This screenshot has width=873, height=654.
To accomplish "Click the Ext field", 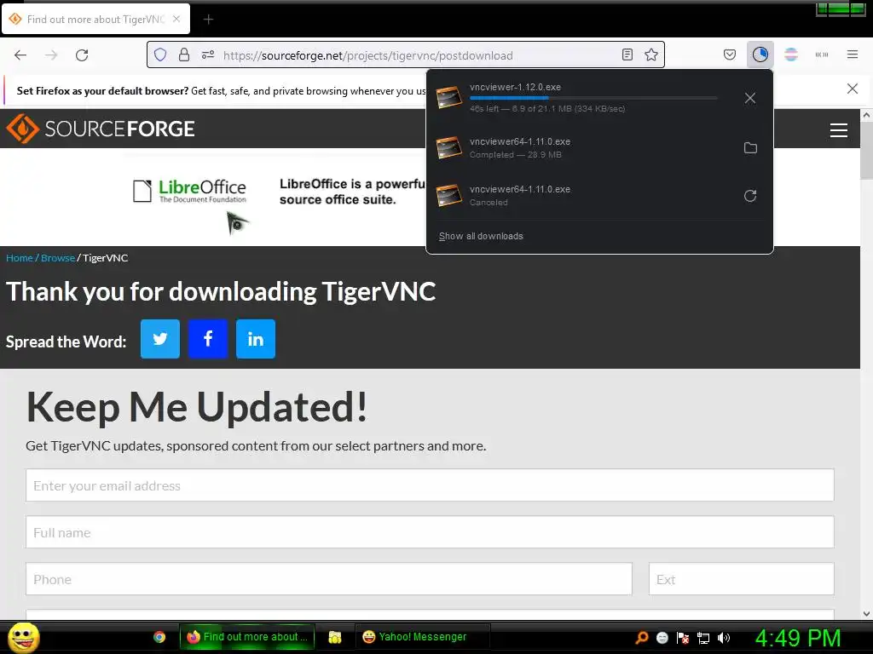I will click(742, 579).
